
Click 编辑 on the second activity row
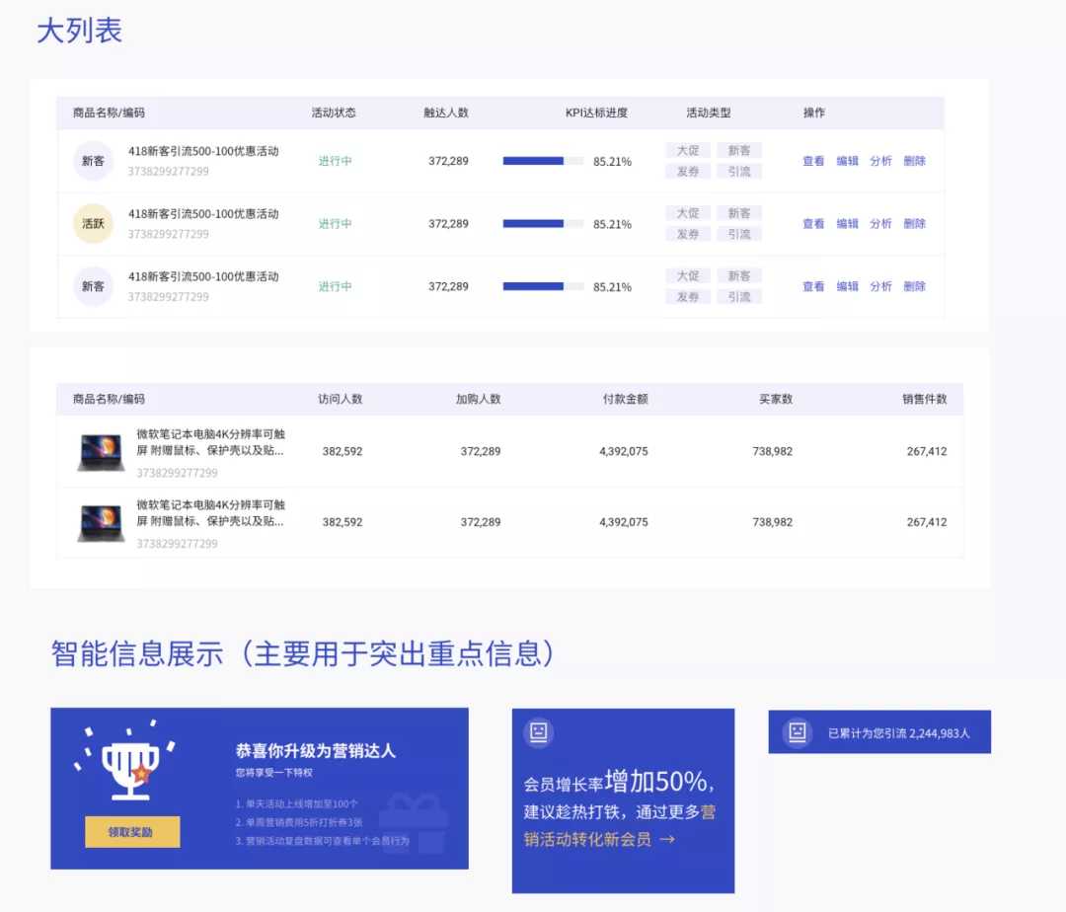tap(846, 223)
